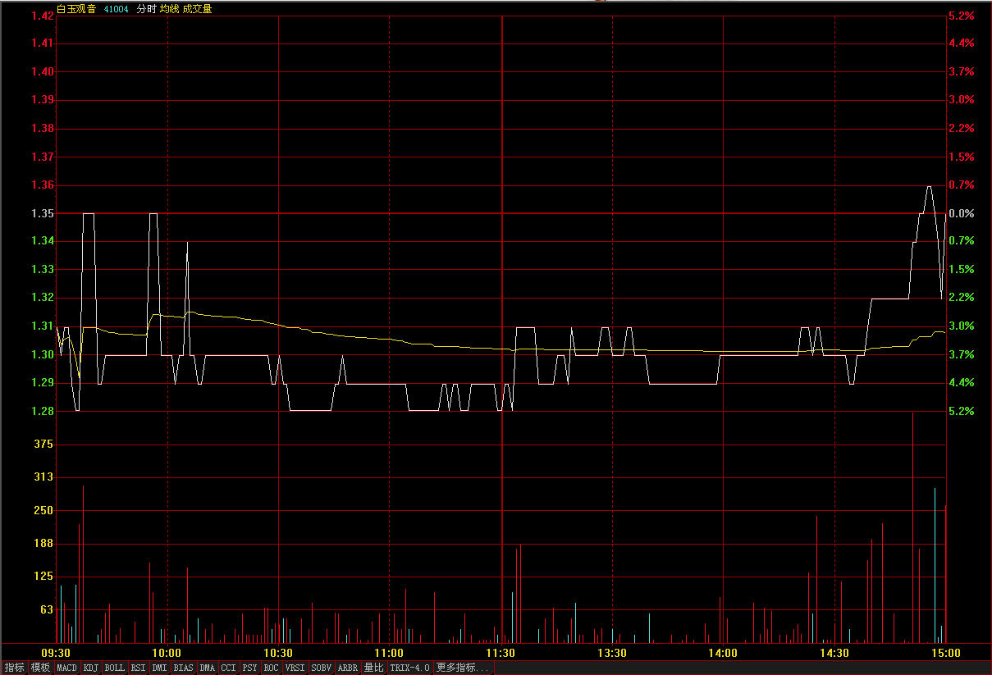Click the yellow 均线 legend label
992x675 pixels.
(169, 9)
